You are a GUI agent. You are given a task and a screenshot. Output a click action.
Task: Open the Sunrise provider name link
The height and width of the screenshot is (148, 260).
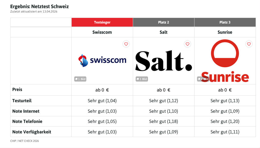point(225,32)
